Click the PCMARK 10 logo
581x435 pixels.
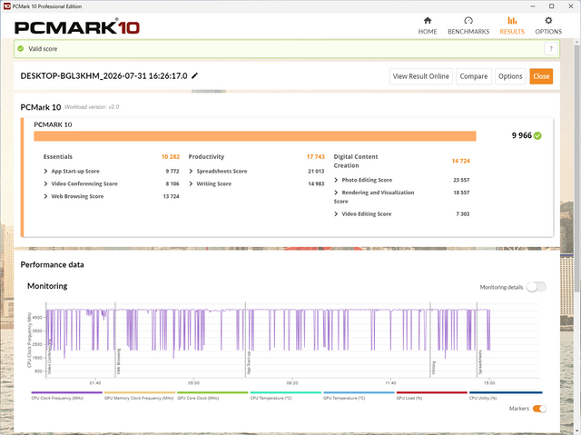tap(77, 27)
